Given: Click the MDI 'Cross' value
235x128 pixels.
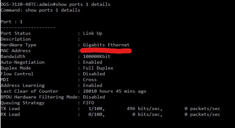Looking at the screenshot, I should pyautogui.click(x=90, y=80).
